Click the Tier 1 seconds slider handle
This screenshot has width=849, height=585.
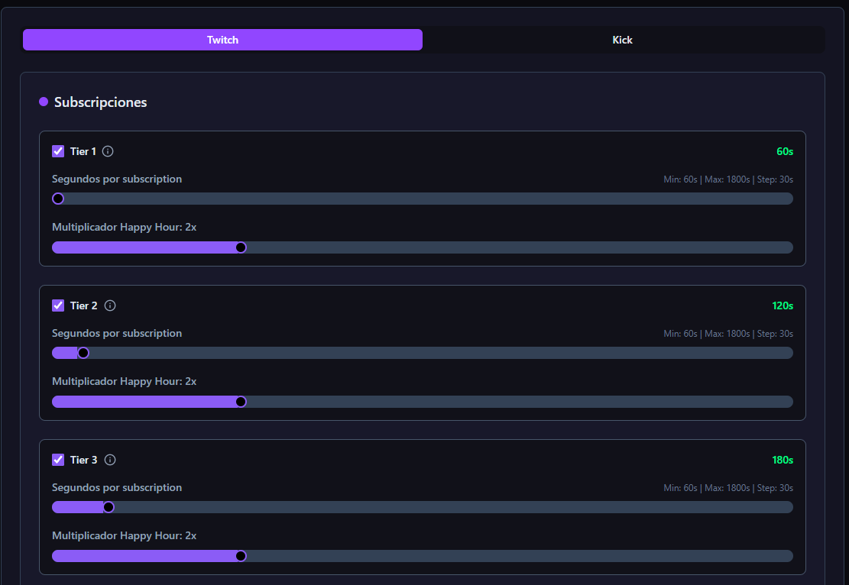pos(58,199)
